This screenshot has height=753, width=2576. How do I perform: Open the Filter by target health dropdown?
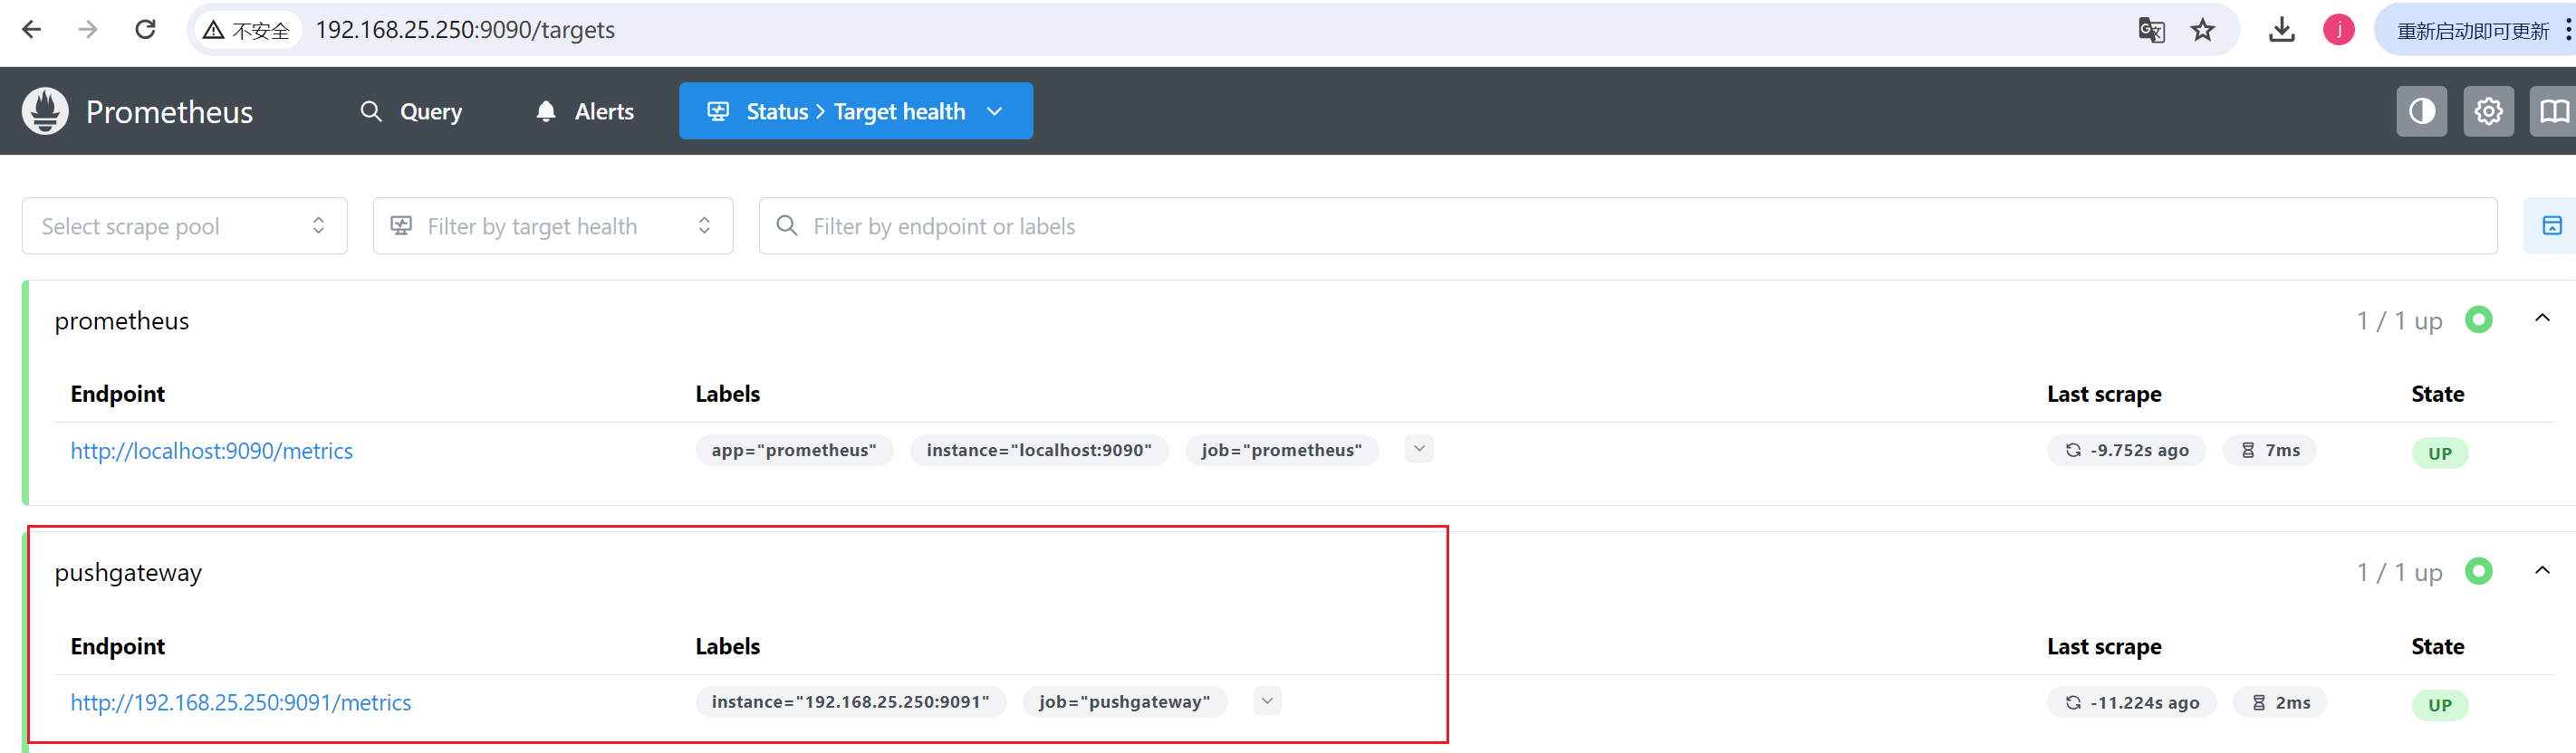pyautogui.click(x=553, y=225)
